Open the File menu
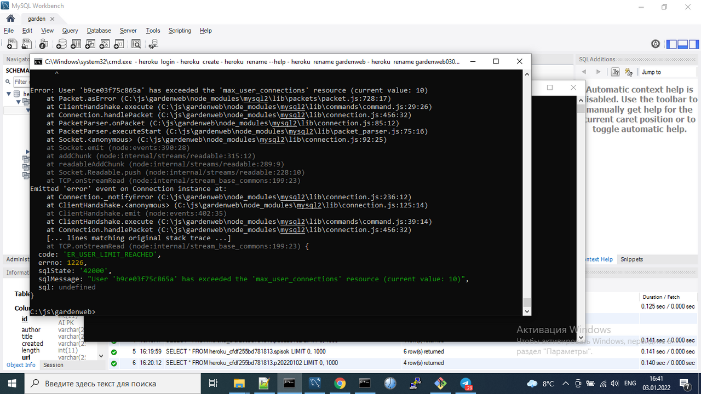Image resolution: width=701 pixels, height=394 pixels. (9, 31)
